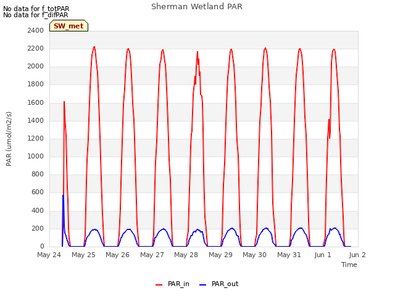Click the 1600 y-axis tick label
Image resolution: width=395 pixels, height=296 pixels.
click(x=36, y=102)
